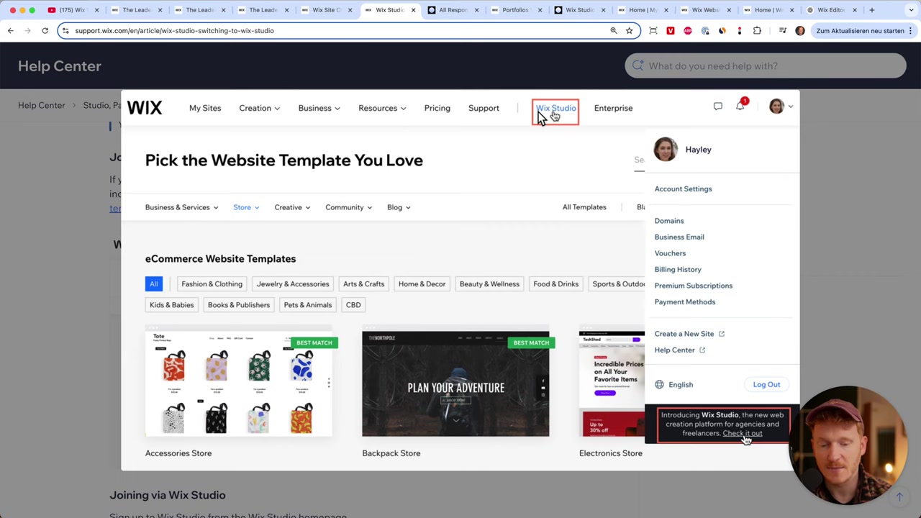The image size is (921, 518).
Task: Click Premium Subscriptions link
Action: pos(694,286)
